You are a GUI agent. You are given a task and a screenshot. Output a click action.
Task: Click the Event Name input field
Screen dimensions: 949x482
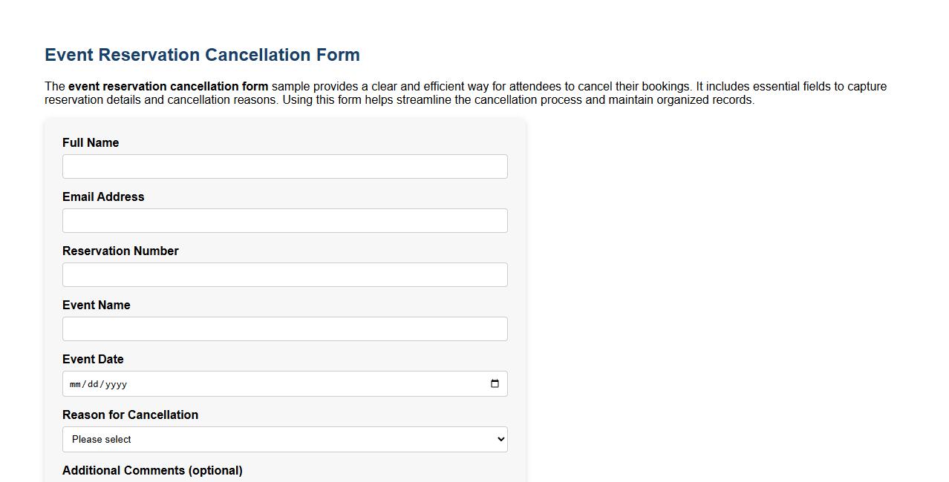tap(284, 329)
